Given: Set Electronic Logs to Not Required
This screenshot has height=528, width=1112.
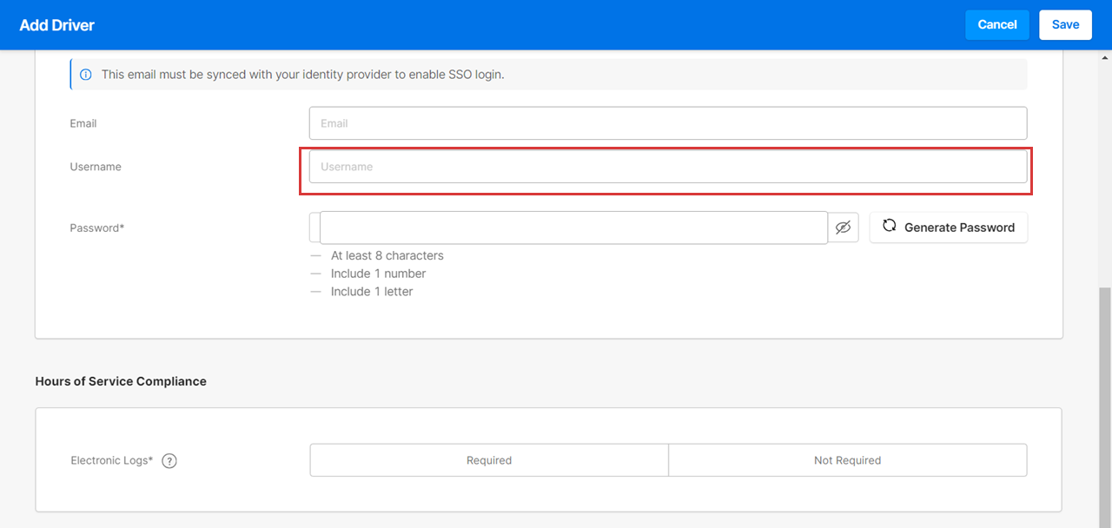Looking at the screenshot, I should (848, 460).
